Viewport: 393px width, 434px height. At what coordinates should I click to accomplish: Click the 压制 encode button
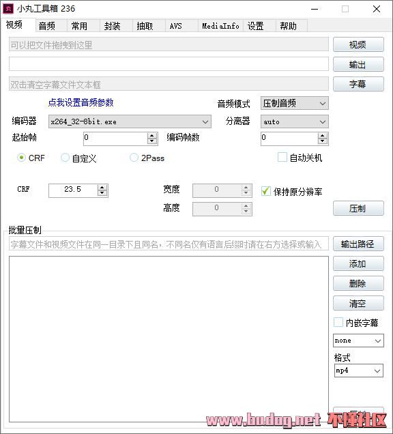coord(358,208)
